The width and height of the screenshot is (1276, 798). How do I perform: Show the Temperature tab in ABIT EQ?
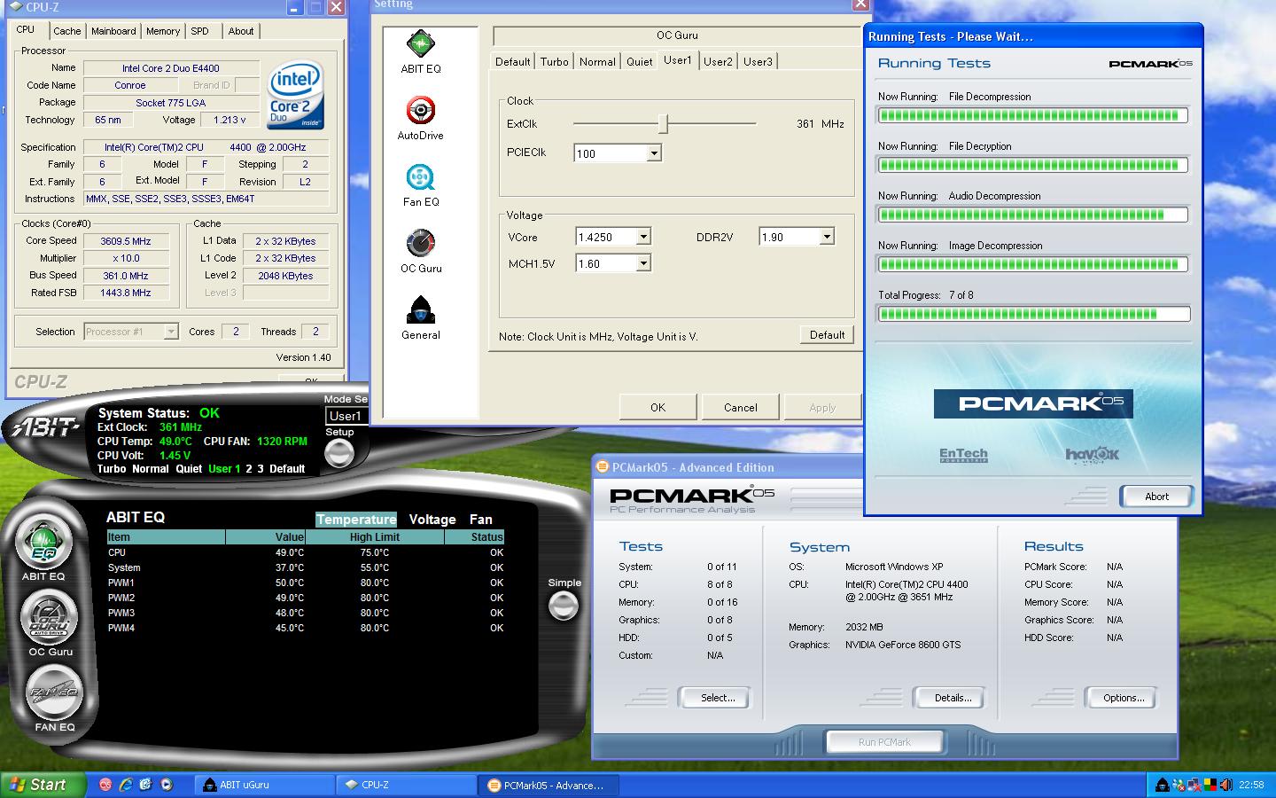(x=356, y=520)
